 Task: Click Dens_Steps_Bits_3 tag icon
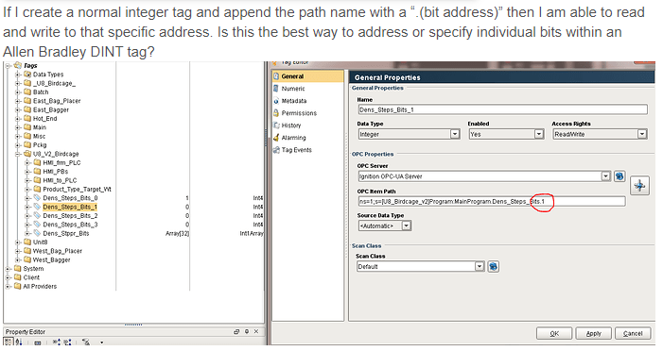37,225
